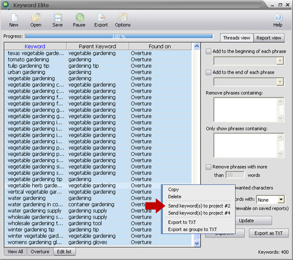
Task: Expand the beginning-of-phrase combo box dropdown
Action: 280,61
